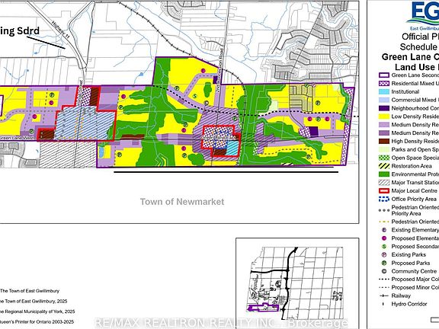Click the magenta Proposed Elementary school legend symbol

(384, 238)
